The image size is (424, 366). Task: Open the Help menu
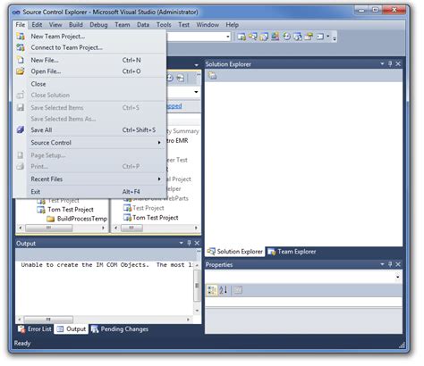(x=232, y=25)
